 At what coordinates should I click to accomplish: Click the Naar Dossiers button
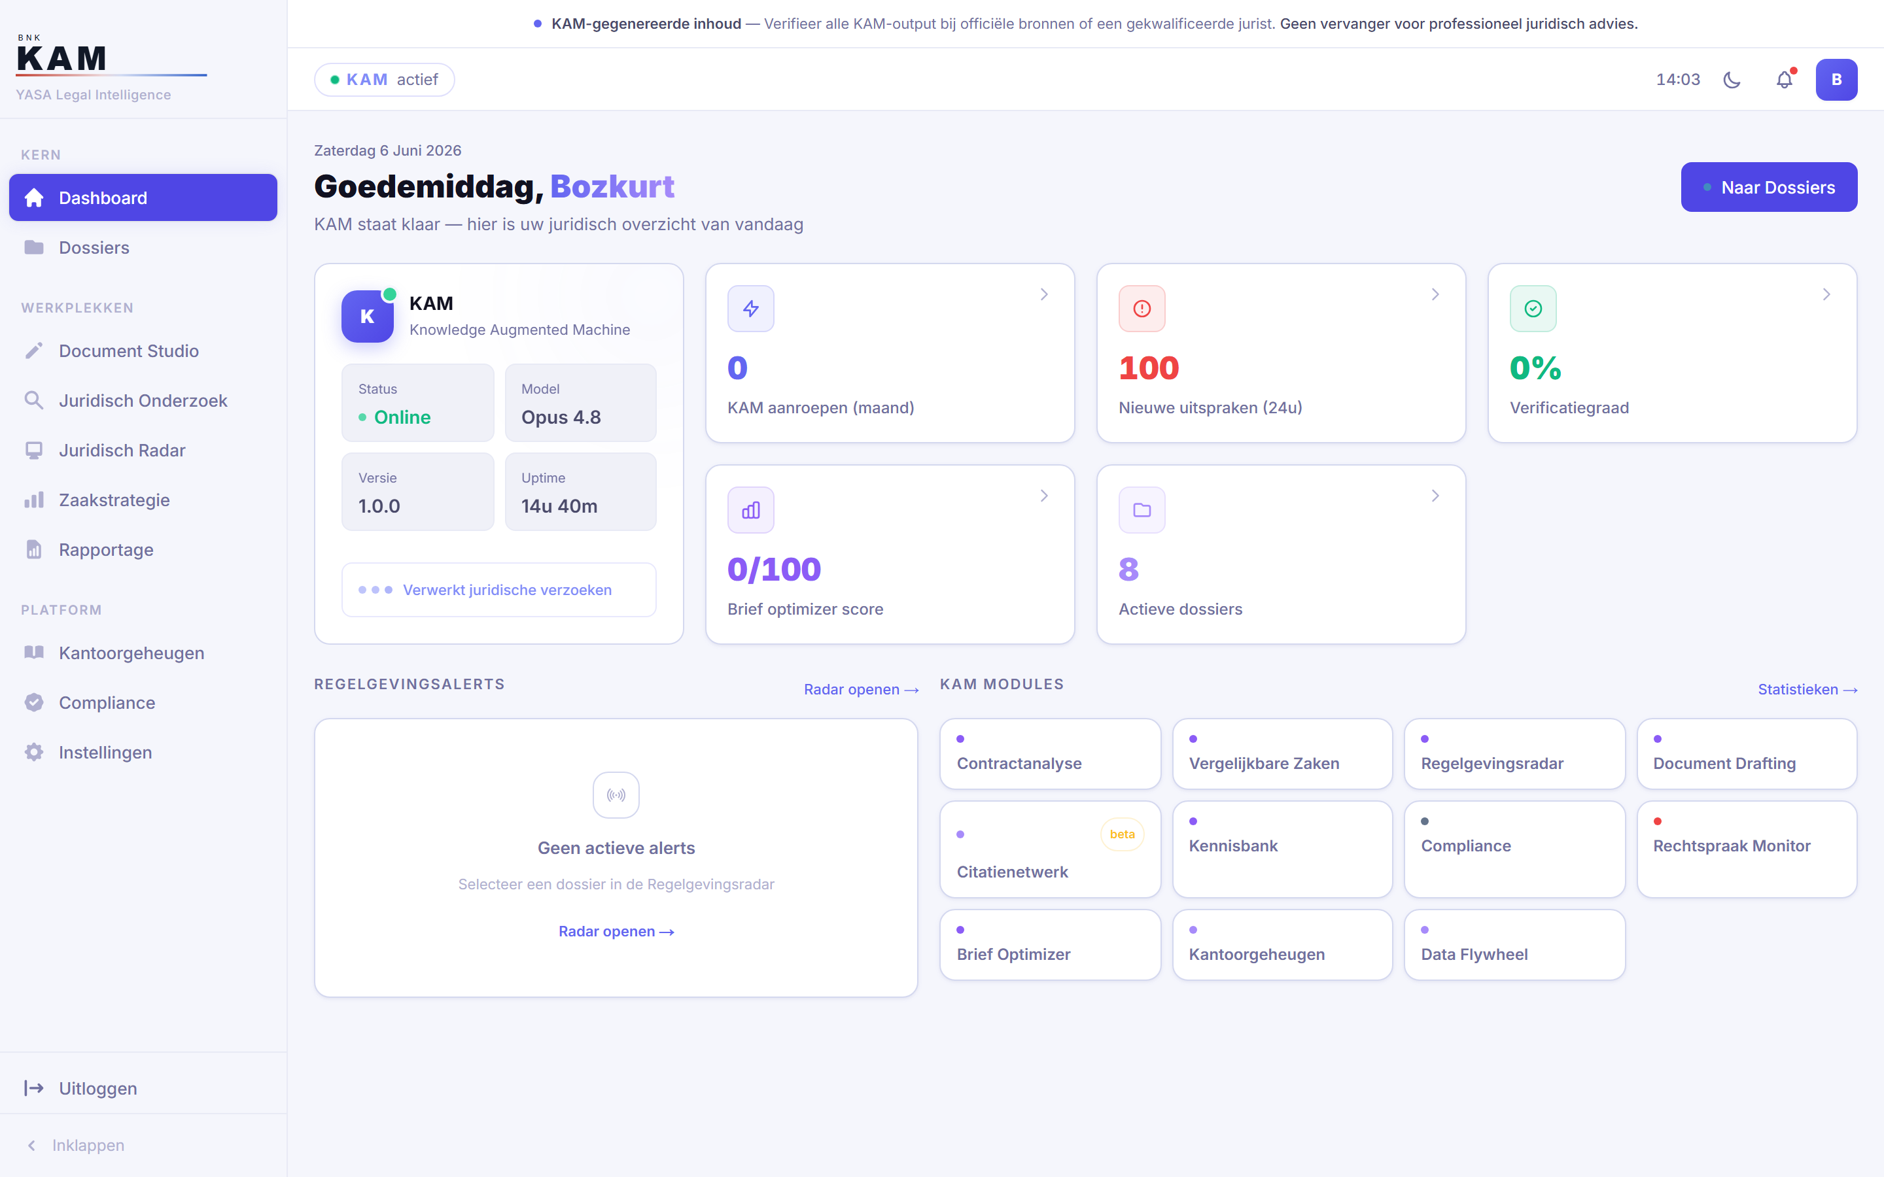[1769, 187]
